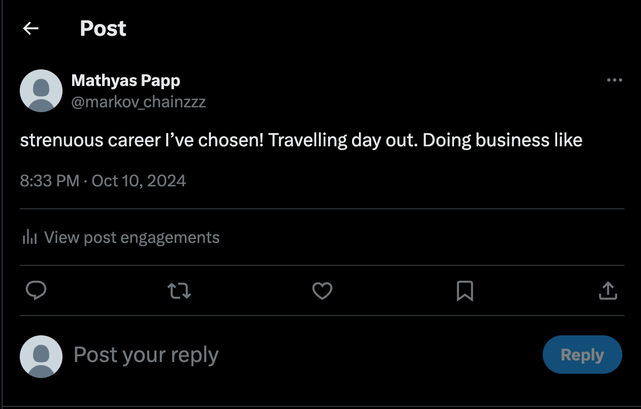Click the 8:33 PM · Oct 10, 2024 timestamp
The image size is (641, 409).
tap(103, 180)
